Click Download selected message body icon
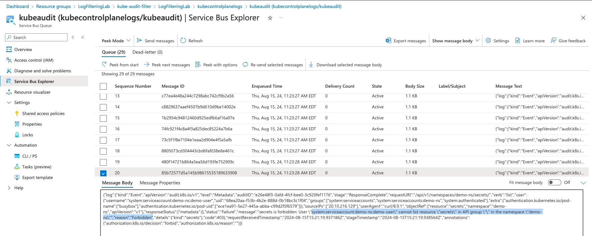The image size is (592, 236). tap(311, 65)
